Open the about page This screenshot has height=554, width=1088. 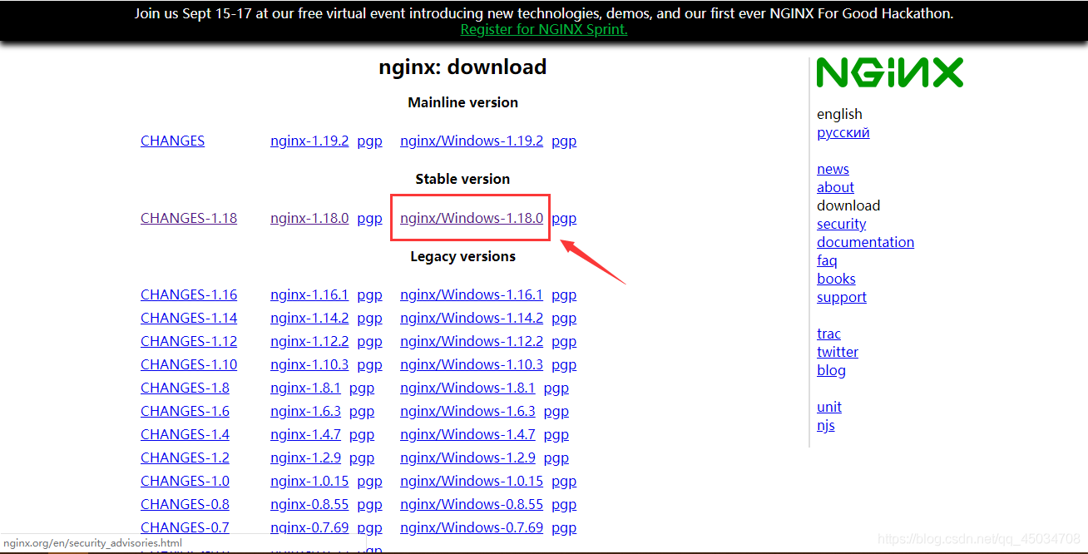(x=835, y=187)
